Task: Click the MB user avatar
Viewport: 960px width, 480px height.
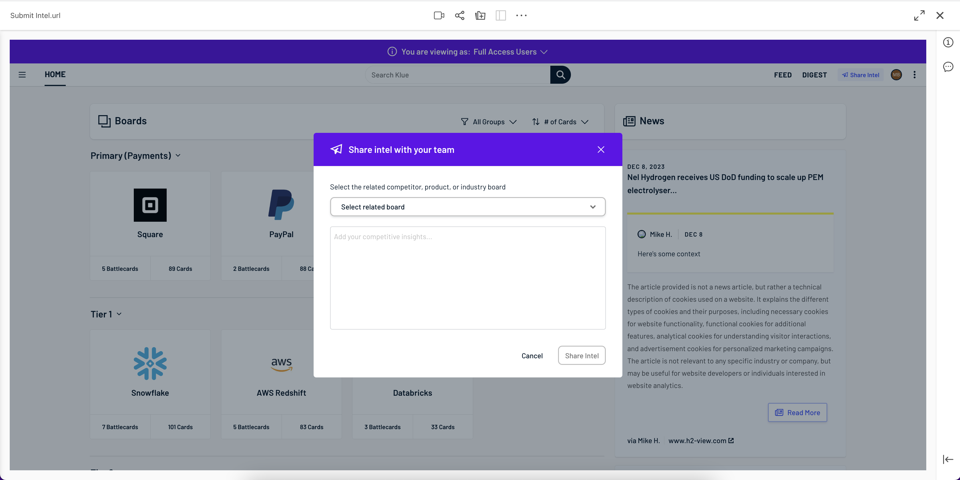Action: tap(896, 75)
